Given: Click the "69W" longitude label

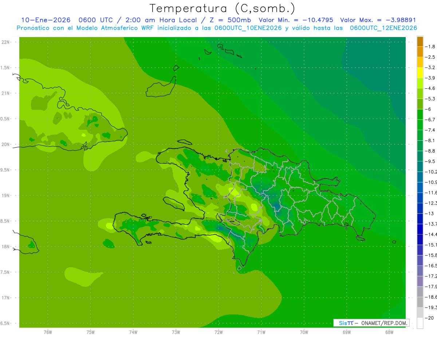Looking at the screenshot, I should (x=347, y=332).
